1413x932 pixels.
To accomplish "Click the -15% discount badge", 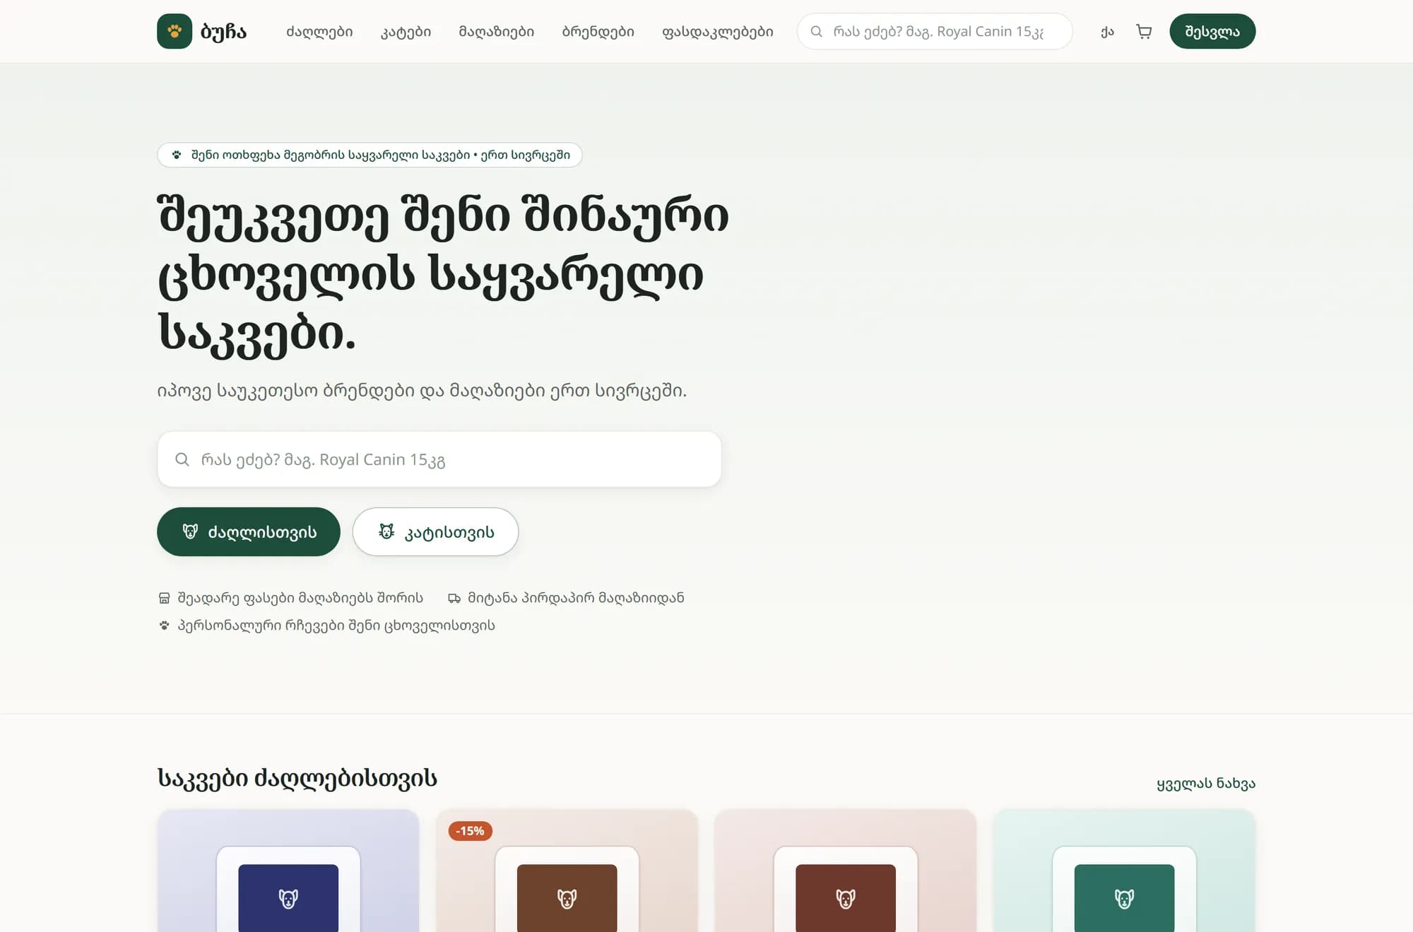I will (x=471, y=831).
